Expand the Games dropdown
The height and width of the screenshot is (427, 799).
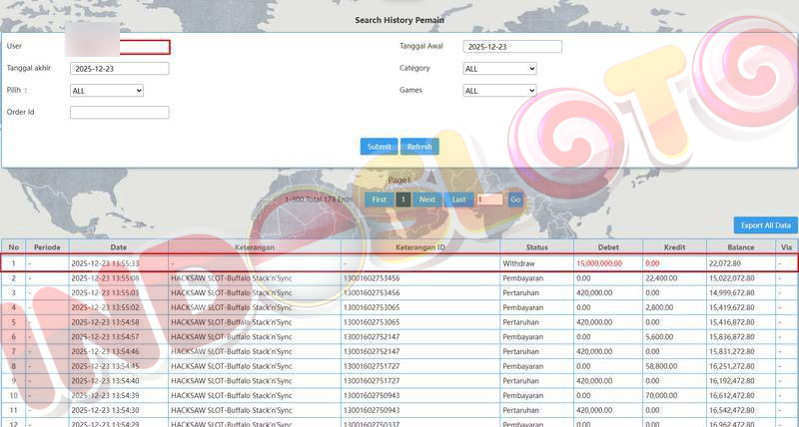coord(499,91)
